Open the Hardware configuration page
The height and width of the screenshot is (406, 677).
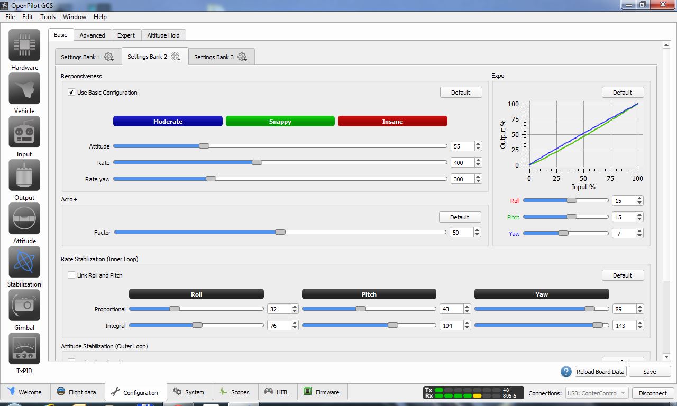(x=24, y=50)
